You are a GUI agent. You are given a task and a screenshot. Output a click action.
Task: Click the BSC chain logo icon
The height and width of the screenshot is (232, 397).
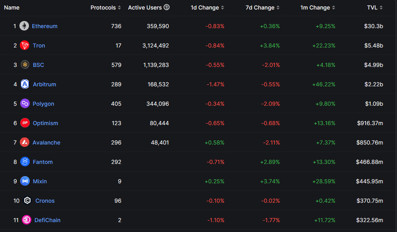click(25, 65)
